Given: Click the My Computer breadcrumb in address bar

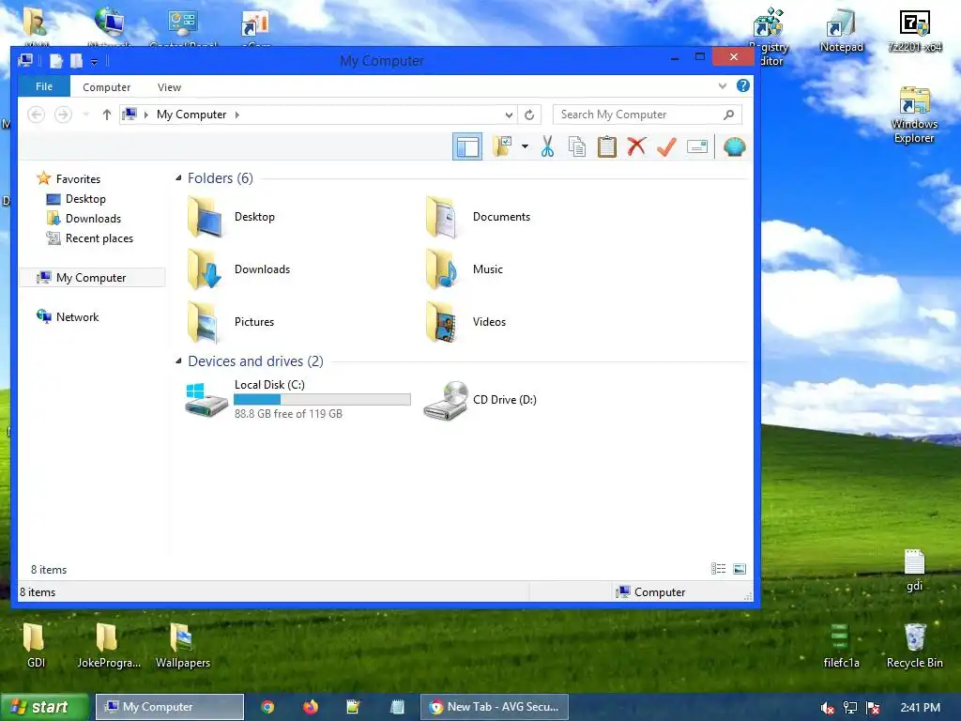Looking at the screenshot, I should pos(191,115).
